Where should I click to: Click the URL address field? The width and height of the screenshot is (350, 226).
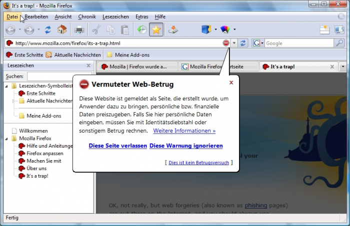pyautogui.click(x=118, y=43)
